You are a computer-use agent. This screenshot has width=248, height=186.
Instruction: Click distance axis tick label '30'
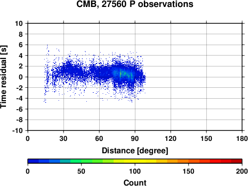click(x=63, y=138)
